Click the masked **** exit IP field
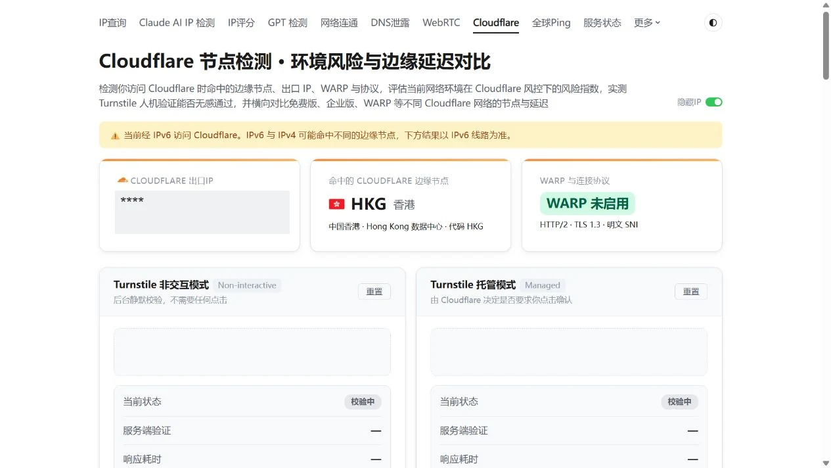Viewport: 831px width, 468px height. 202,212
